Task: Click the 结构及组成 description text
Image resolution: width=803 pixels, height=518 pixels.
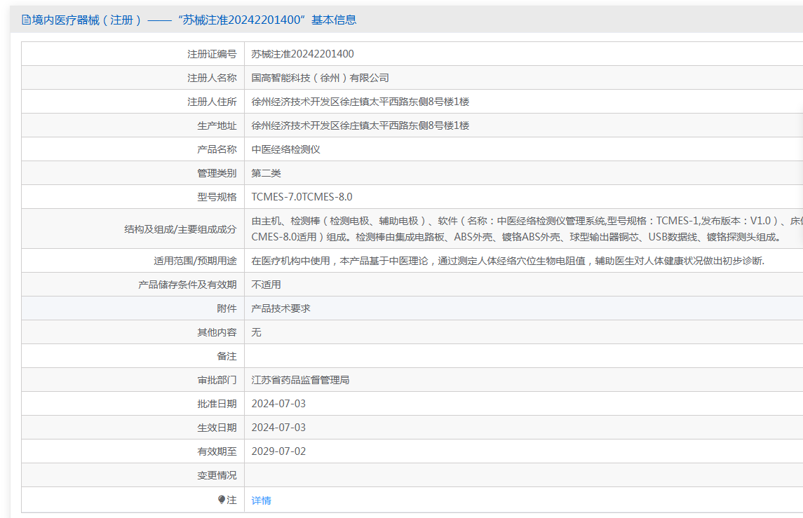Action: (x=527, y=229)
